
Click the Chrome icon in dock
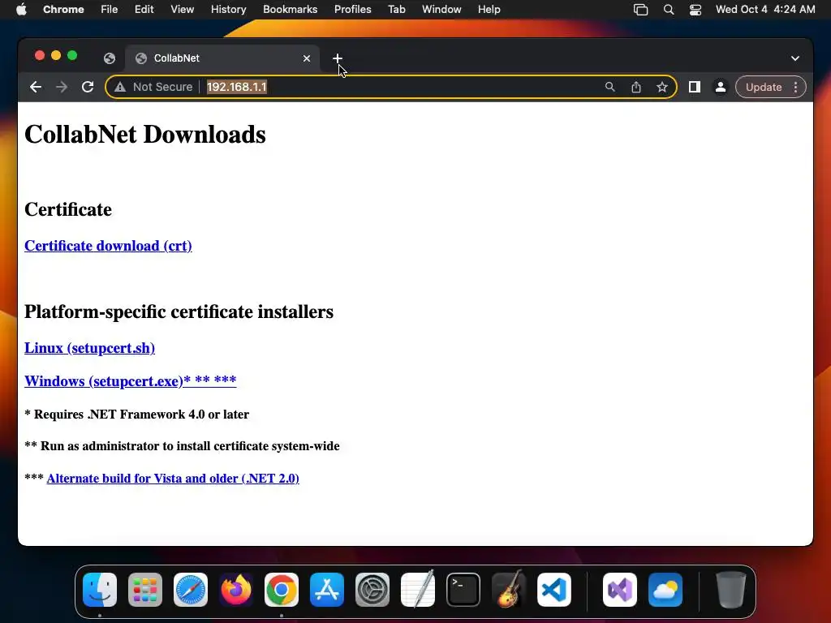click(282, 590)
